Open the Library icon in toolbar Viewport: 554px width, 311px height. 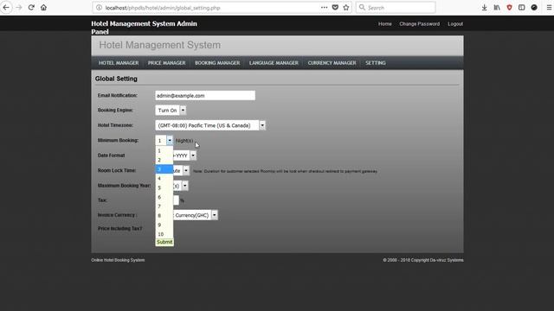(497, 8)
